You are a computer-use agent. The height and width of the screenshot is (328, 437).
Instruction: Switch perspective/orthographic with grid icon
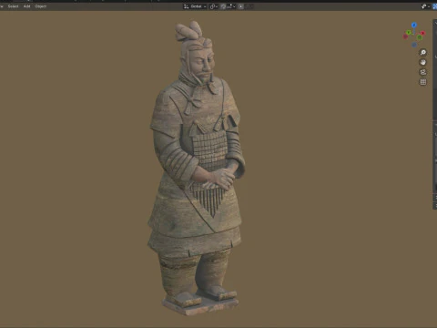tap(423, 82)
